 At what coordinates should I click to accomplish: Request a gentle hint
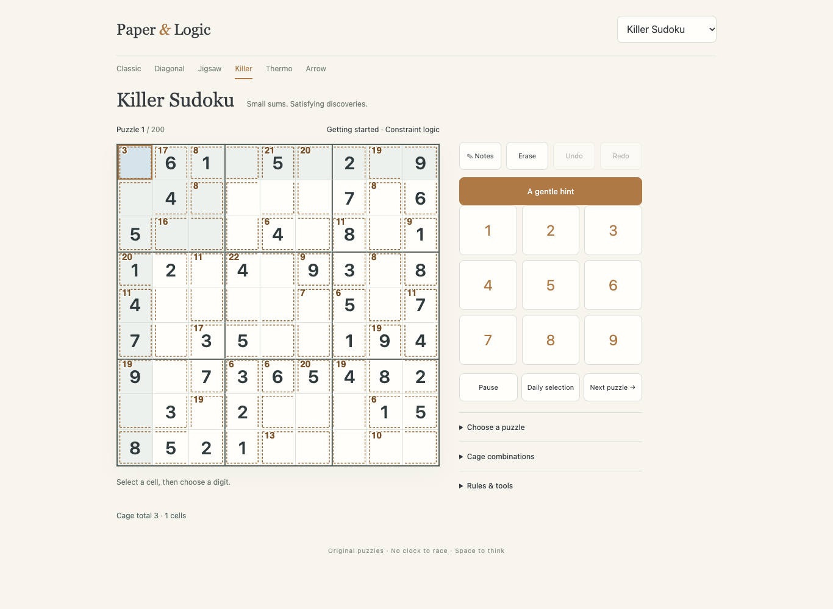tap(551, 191)
